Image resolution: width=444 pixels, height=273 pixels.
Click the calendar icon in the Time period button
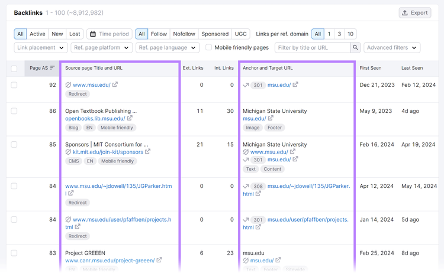93,34
